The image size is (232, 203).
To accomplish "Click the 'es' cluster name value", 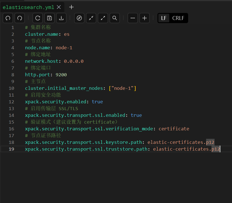I will 67,34.
